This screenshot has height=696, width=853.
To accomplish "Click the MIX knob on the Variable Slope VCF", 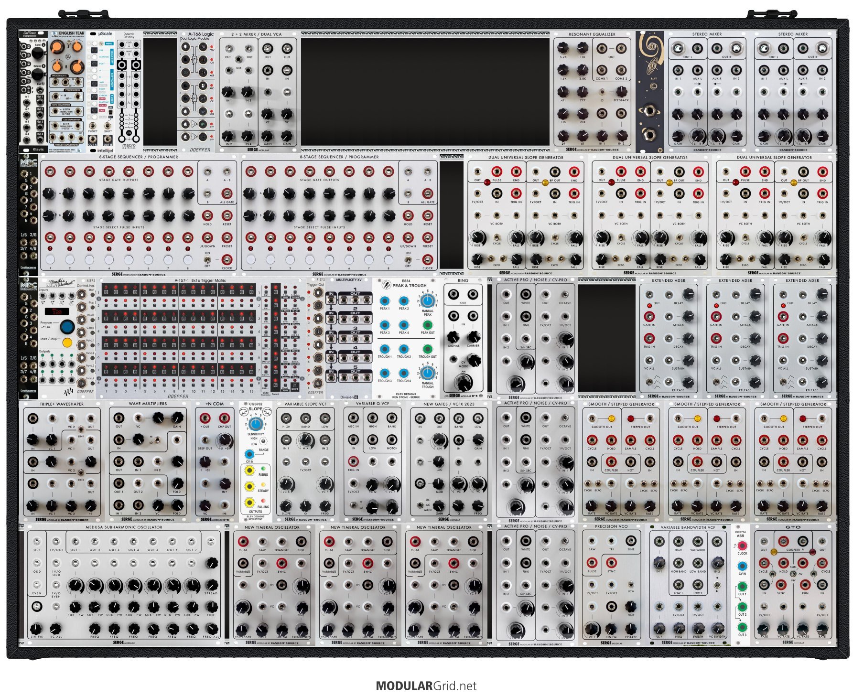I will pyautogui.click(x=305, y=439).
